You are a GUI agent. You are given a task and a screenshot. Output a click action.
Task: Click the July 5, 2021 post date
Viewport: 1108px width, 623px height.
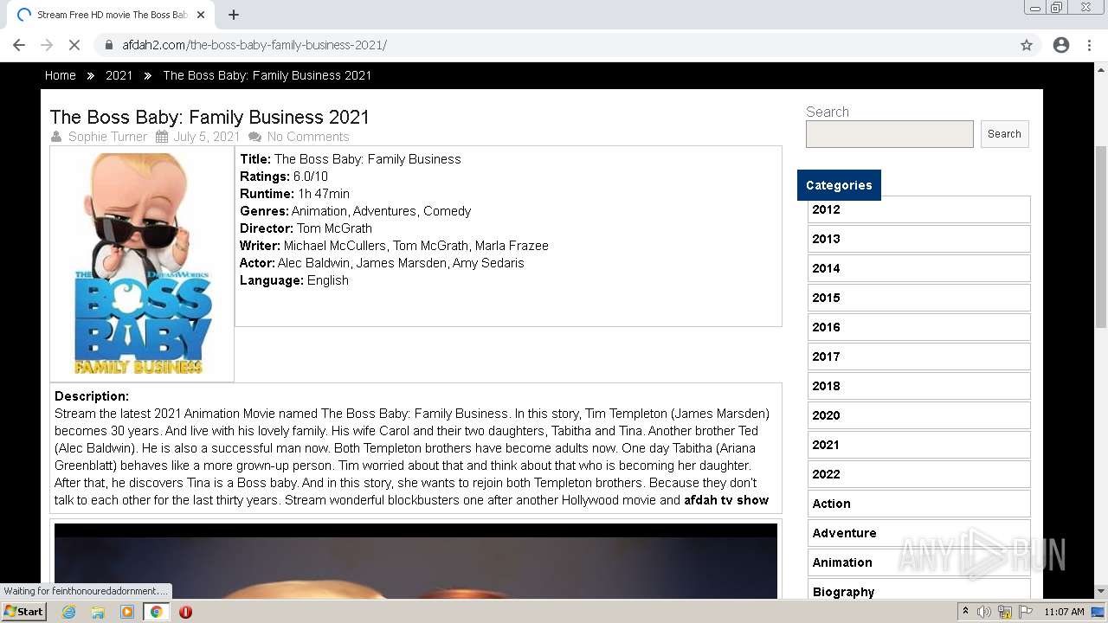tap(207, 137)
